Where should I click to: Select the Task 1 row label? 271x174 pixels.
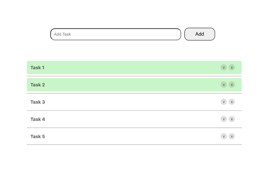37,67
